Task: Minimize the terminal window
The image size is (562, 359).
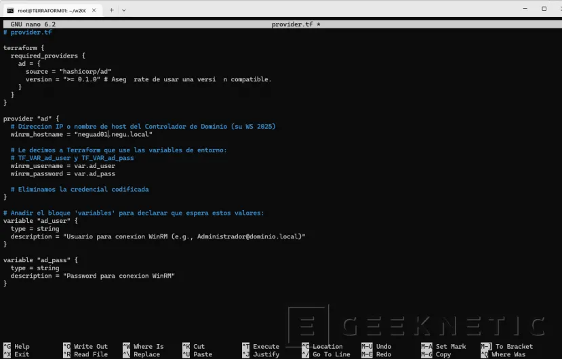Action: [x=525, y=9]
